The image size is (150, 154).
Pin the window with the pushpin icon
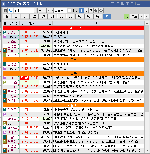(122, 4)
